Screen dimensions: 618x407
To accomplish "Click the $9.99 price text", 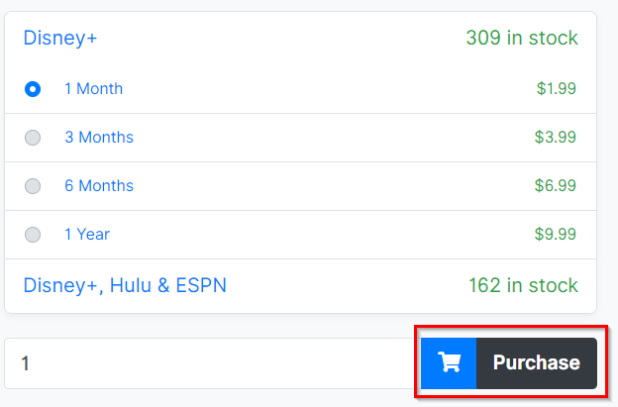I will pyautogui.click(x=556, y=234).
